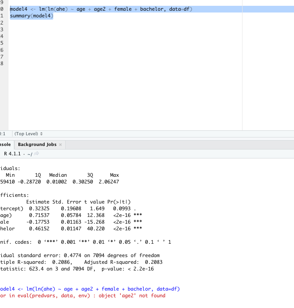This screenshot has height=308, width=294.
Task: Click the p-value '< 2.2e-16' text
Action: pyautogui.click(x=141, y=269)
